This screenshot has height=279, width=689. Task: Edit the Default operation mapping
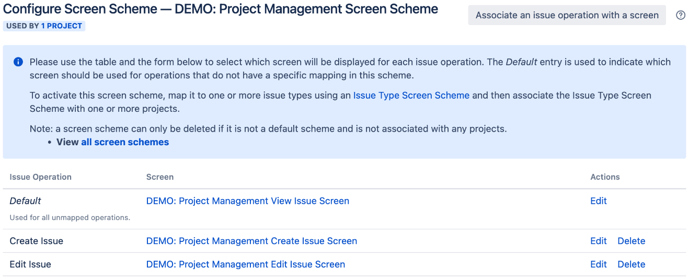tap(599, 201)
